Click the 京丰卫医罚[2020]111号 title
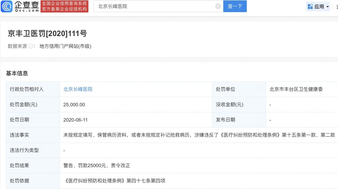The height and width of the screenshot is (189, 338). click(x=47, y=33)
